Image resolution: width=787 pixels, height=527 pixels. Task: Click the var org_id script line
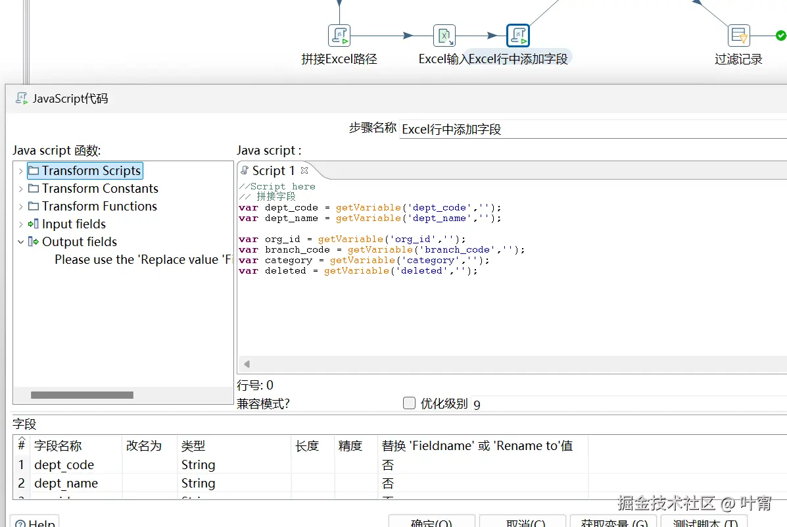click(352, 239)
